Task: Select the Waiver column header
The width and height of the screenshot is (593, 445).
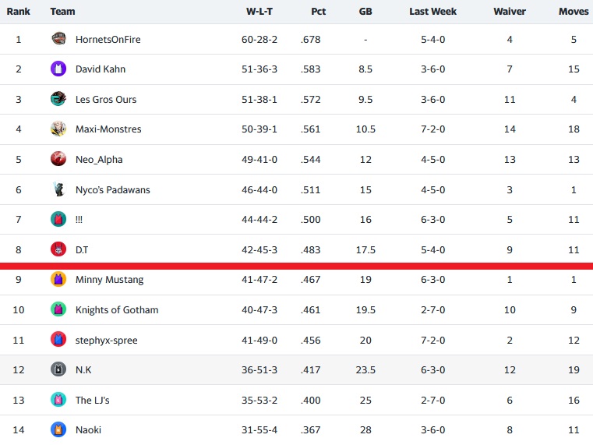Action: (x=510, y=12)
